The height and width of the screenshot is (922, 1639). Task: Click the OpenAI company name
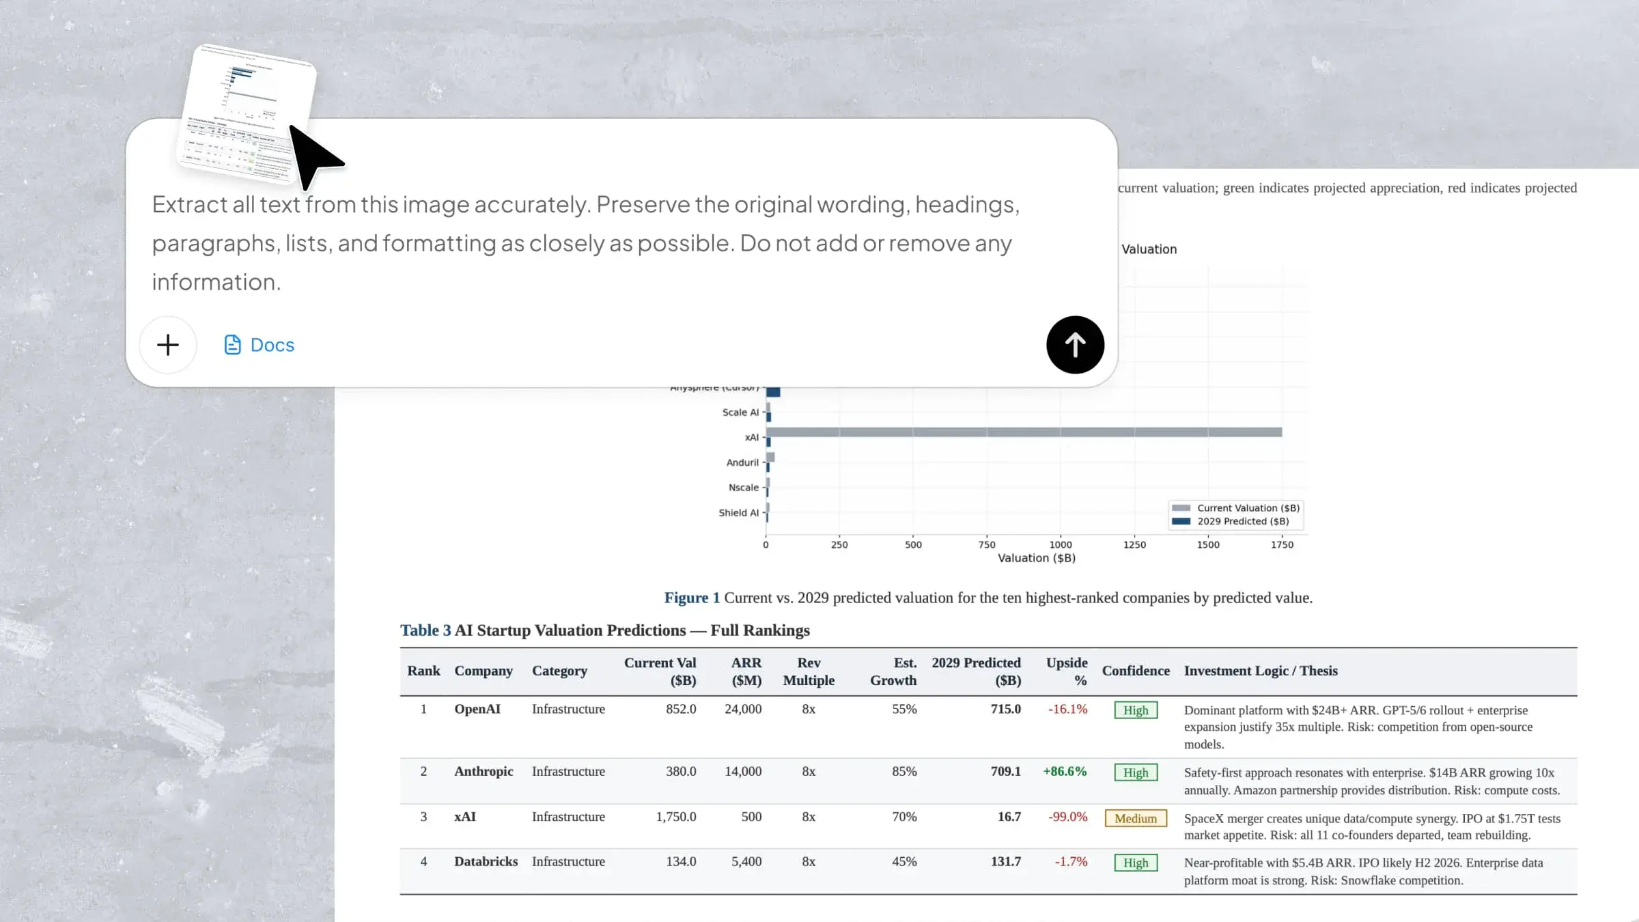pos(477,709)
